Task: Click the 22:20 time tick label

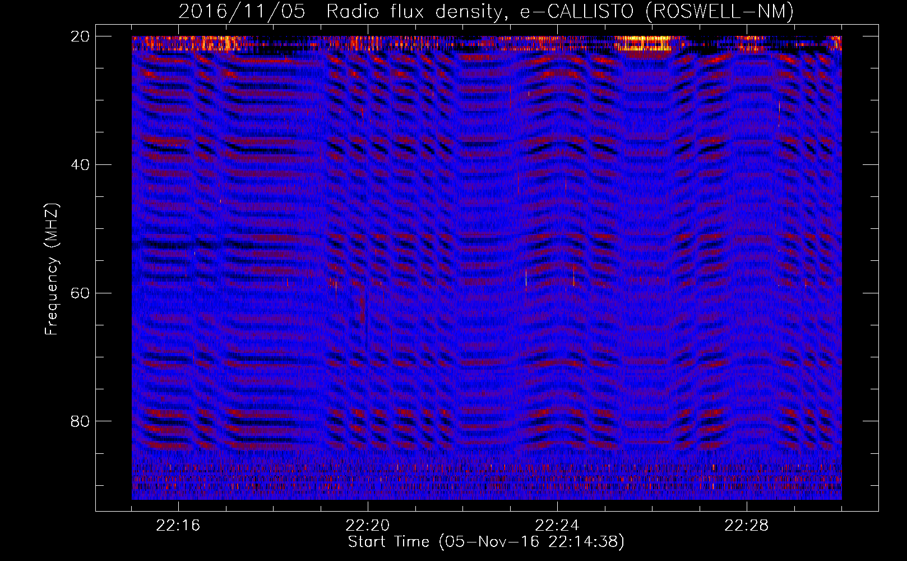Action: coord(368,526)
